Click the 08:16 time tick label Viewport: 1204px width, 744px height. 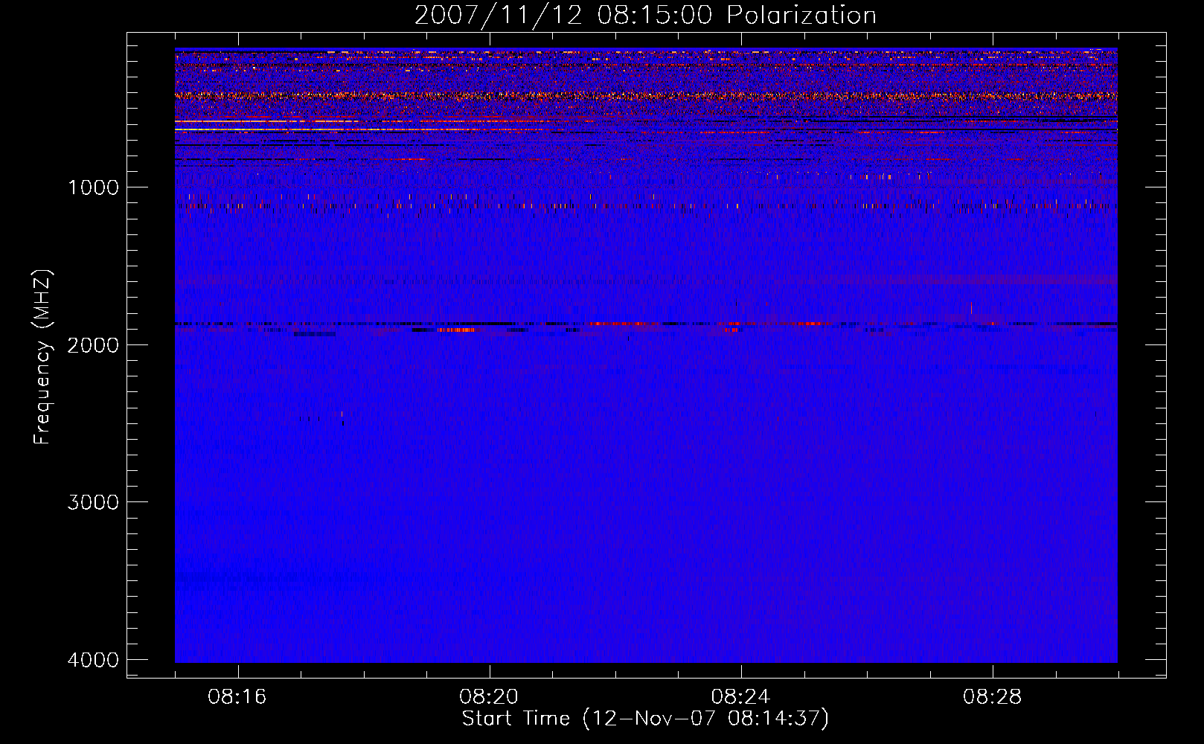[237, 697]
